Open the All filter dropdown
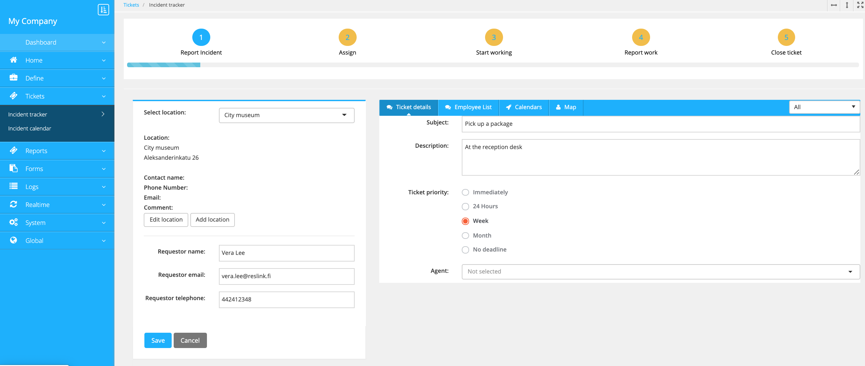Image resolution: width=865 pixels, height=366 pixels. pos(824,107)
